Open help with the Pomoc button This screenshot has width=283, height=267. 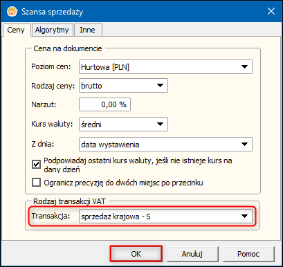(x=248, y=254)
